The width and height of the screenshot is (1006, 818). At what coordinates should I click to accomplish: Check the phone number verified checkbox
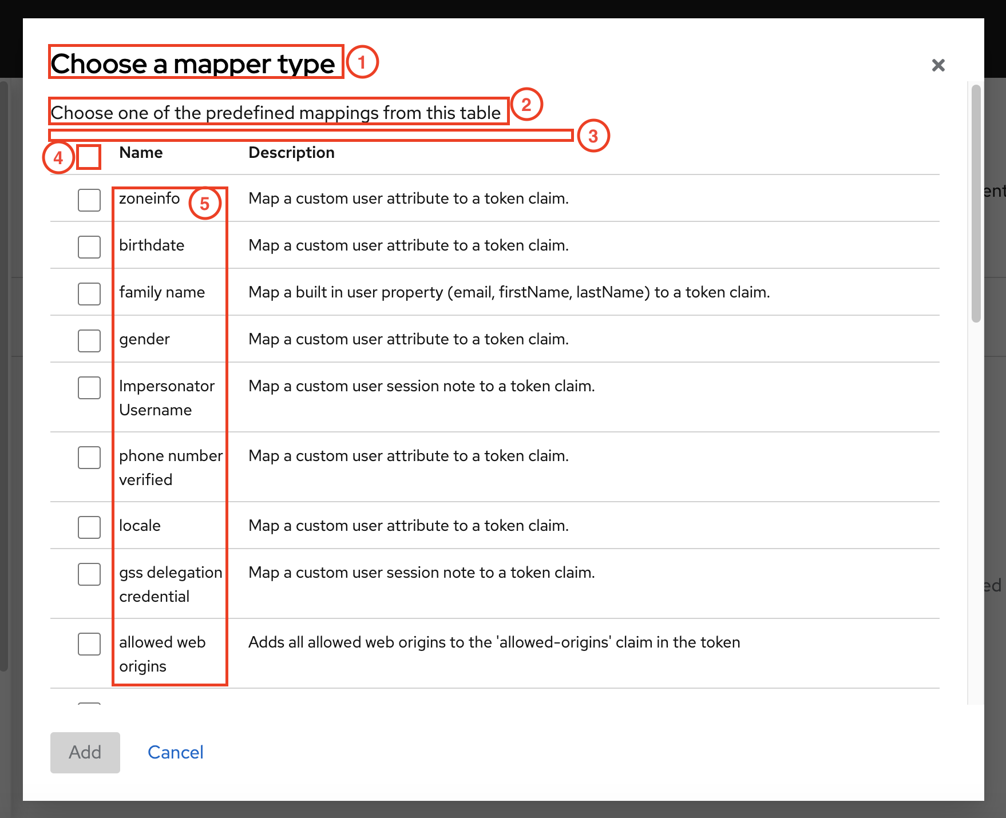[x=89, y=457]
